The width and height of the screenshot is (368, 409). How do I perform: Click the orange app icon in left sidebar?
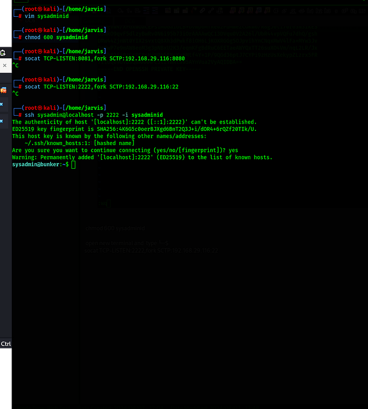pyautogui.click(x=3, y=91)
